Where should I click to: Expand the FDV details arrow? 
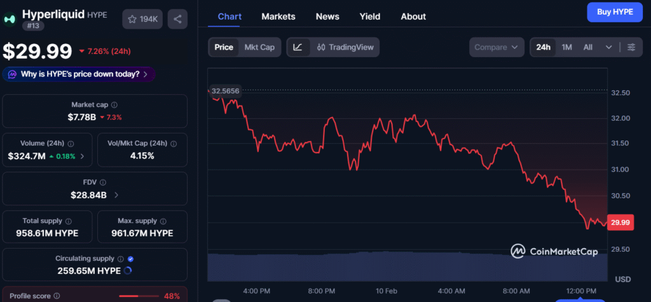click(116, 195)
